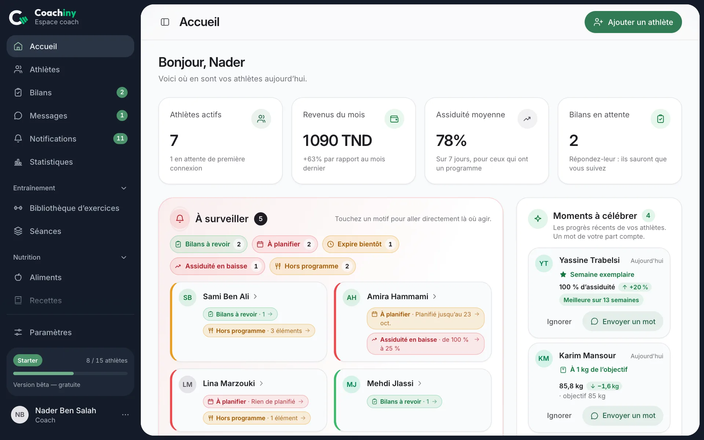Click the Bilans en attente clipboard icon
The height and width of the screenshot is (440, 704).
point(660,119)
